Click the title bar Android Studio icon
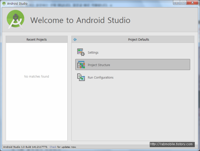 click(x=4, y=4)
